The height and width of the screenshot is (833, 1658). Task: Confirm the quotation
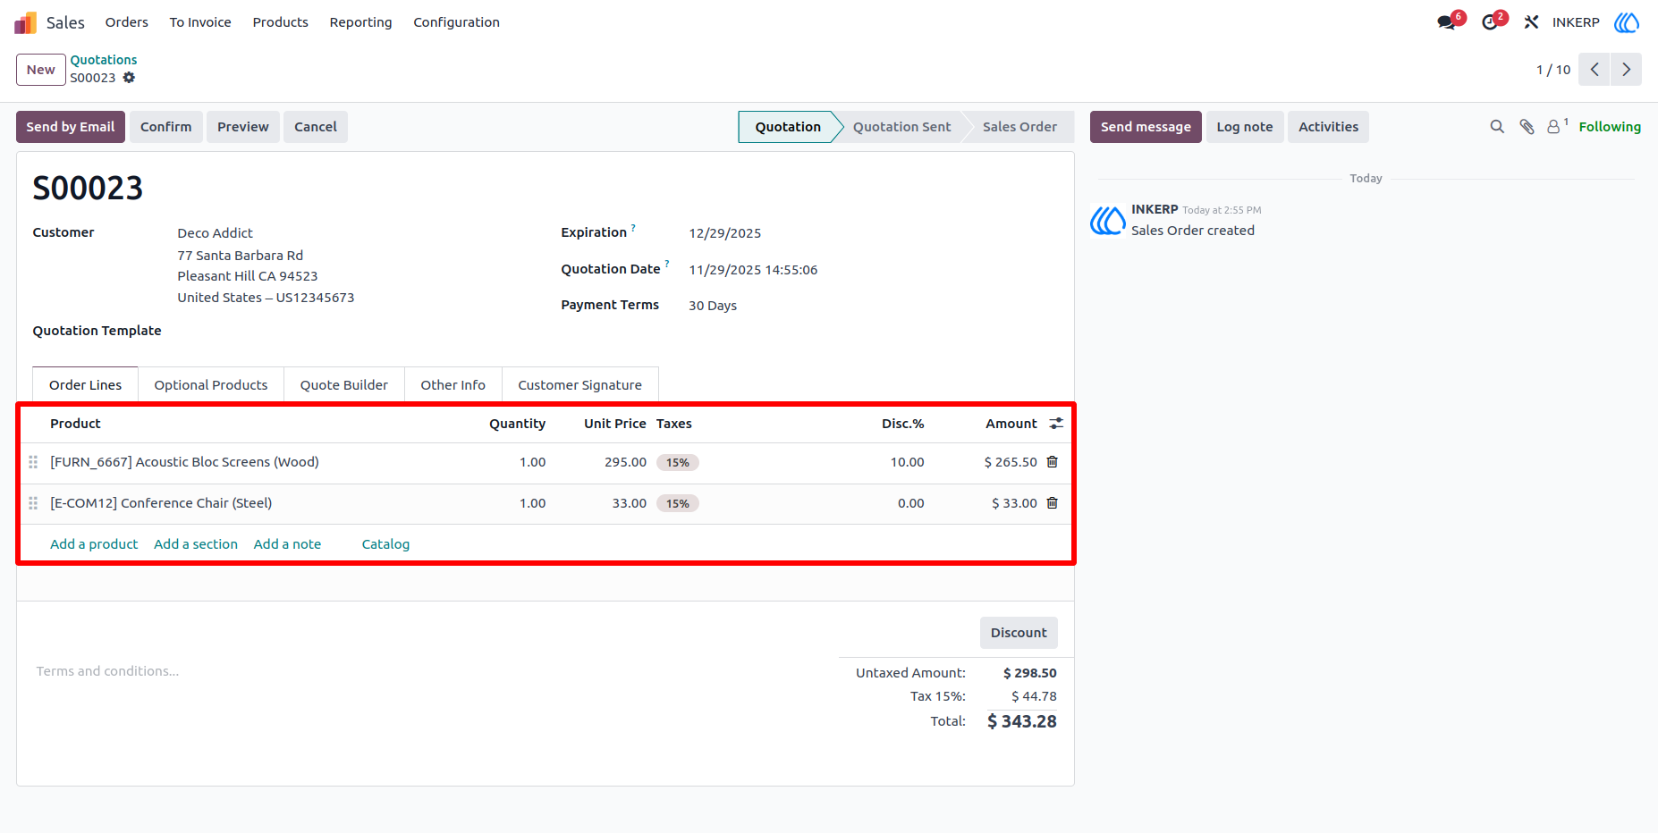click(x=166, y=127)
